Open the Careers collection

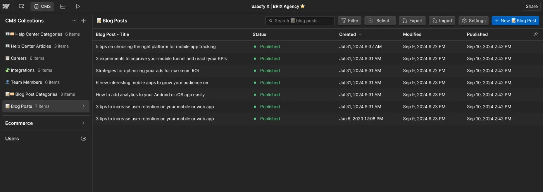click(x=46, y=58)
